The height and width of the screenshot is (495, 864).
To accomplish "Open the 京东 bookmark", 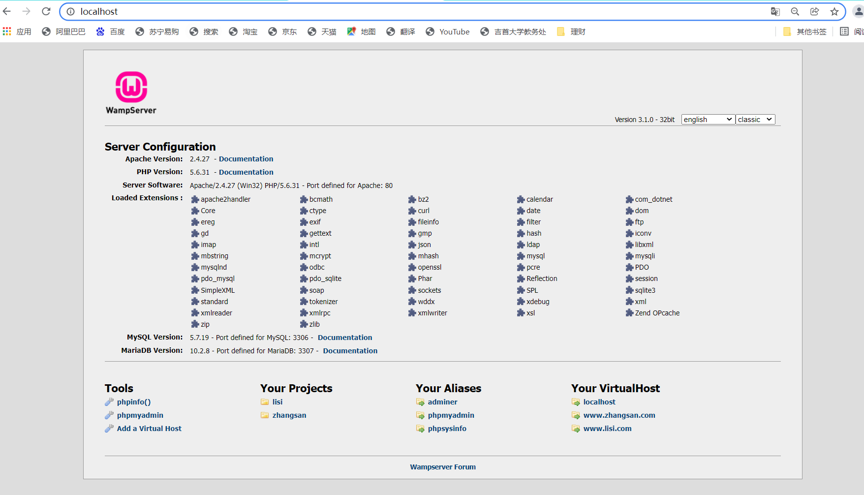I will tap(282, 31).
